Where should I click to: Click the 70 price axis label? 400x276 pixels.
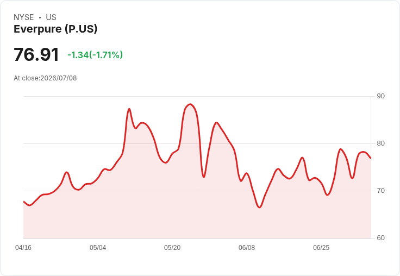point(380,191)
